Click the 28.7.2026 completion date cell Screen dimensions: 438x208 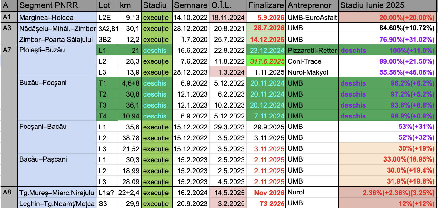266,28
